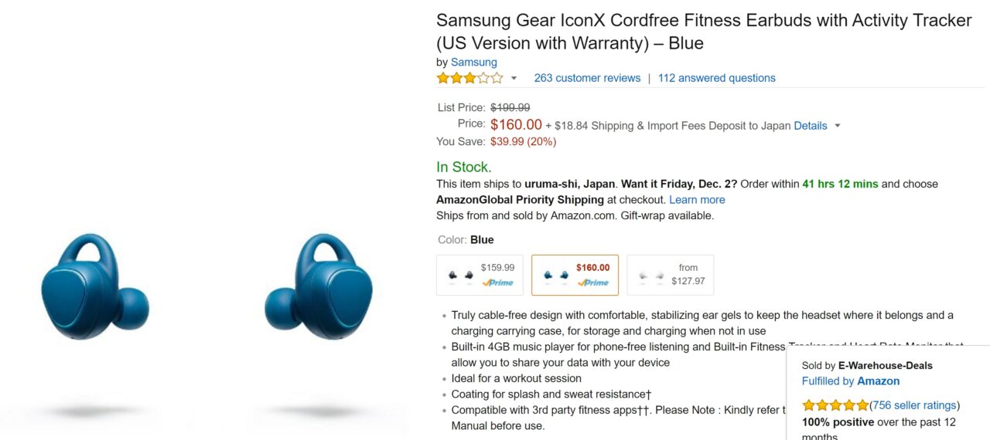The width and height of the screenshot is (990, 440).
Task: Click the product star rating icons
Action: [x=469, y=78]
